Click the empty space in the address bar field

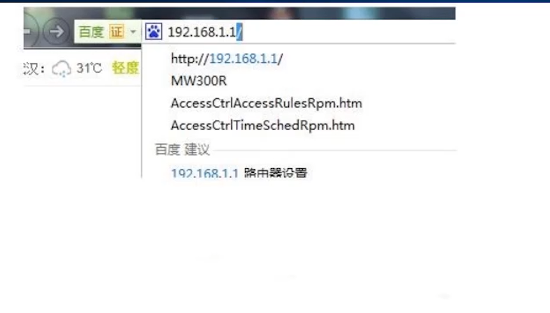[349, 32]
